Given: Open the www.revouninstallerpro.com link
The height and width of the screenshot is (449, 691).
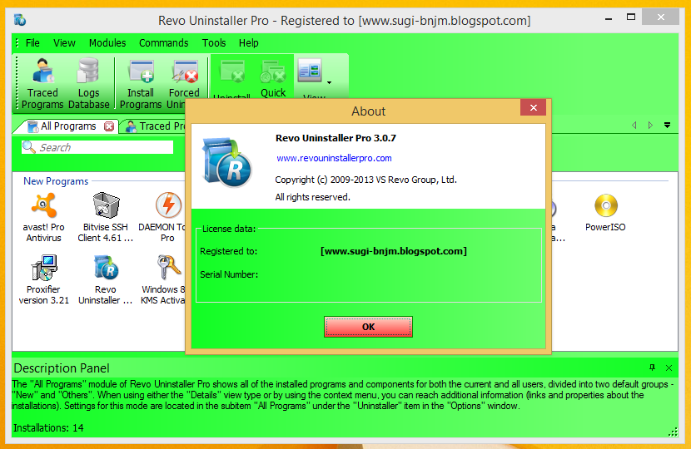Looking at the screenshot, I should (x=334, y=158).
